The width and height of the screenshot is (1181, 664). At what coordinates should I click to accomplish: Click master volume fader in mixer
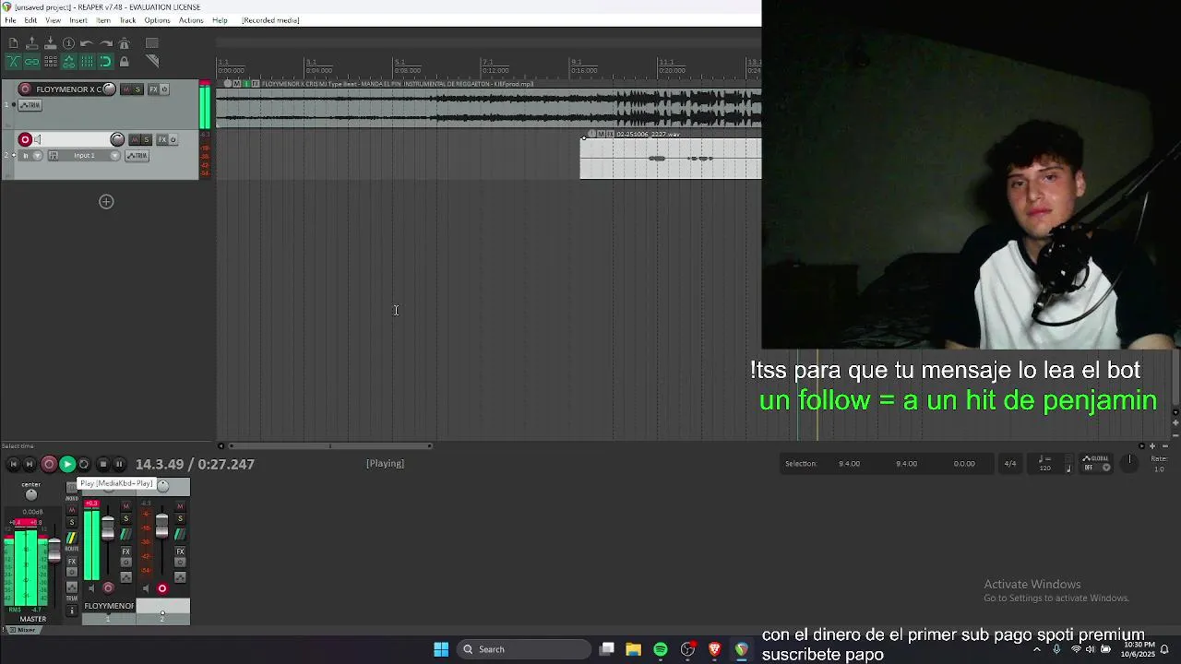[54, 551]
